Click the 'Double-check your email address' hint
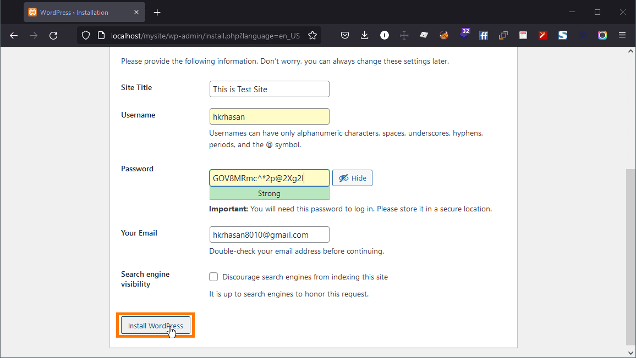Viewport: 636px width, 358px height. [x=297, y=251]
